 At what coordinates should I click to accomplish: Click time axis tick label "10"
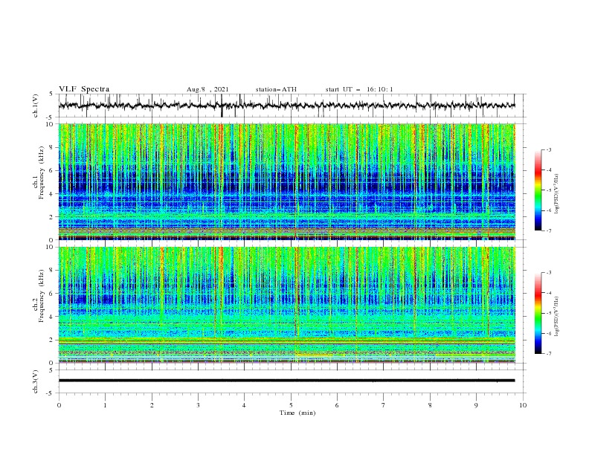pos(523,405)
